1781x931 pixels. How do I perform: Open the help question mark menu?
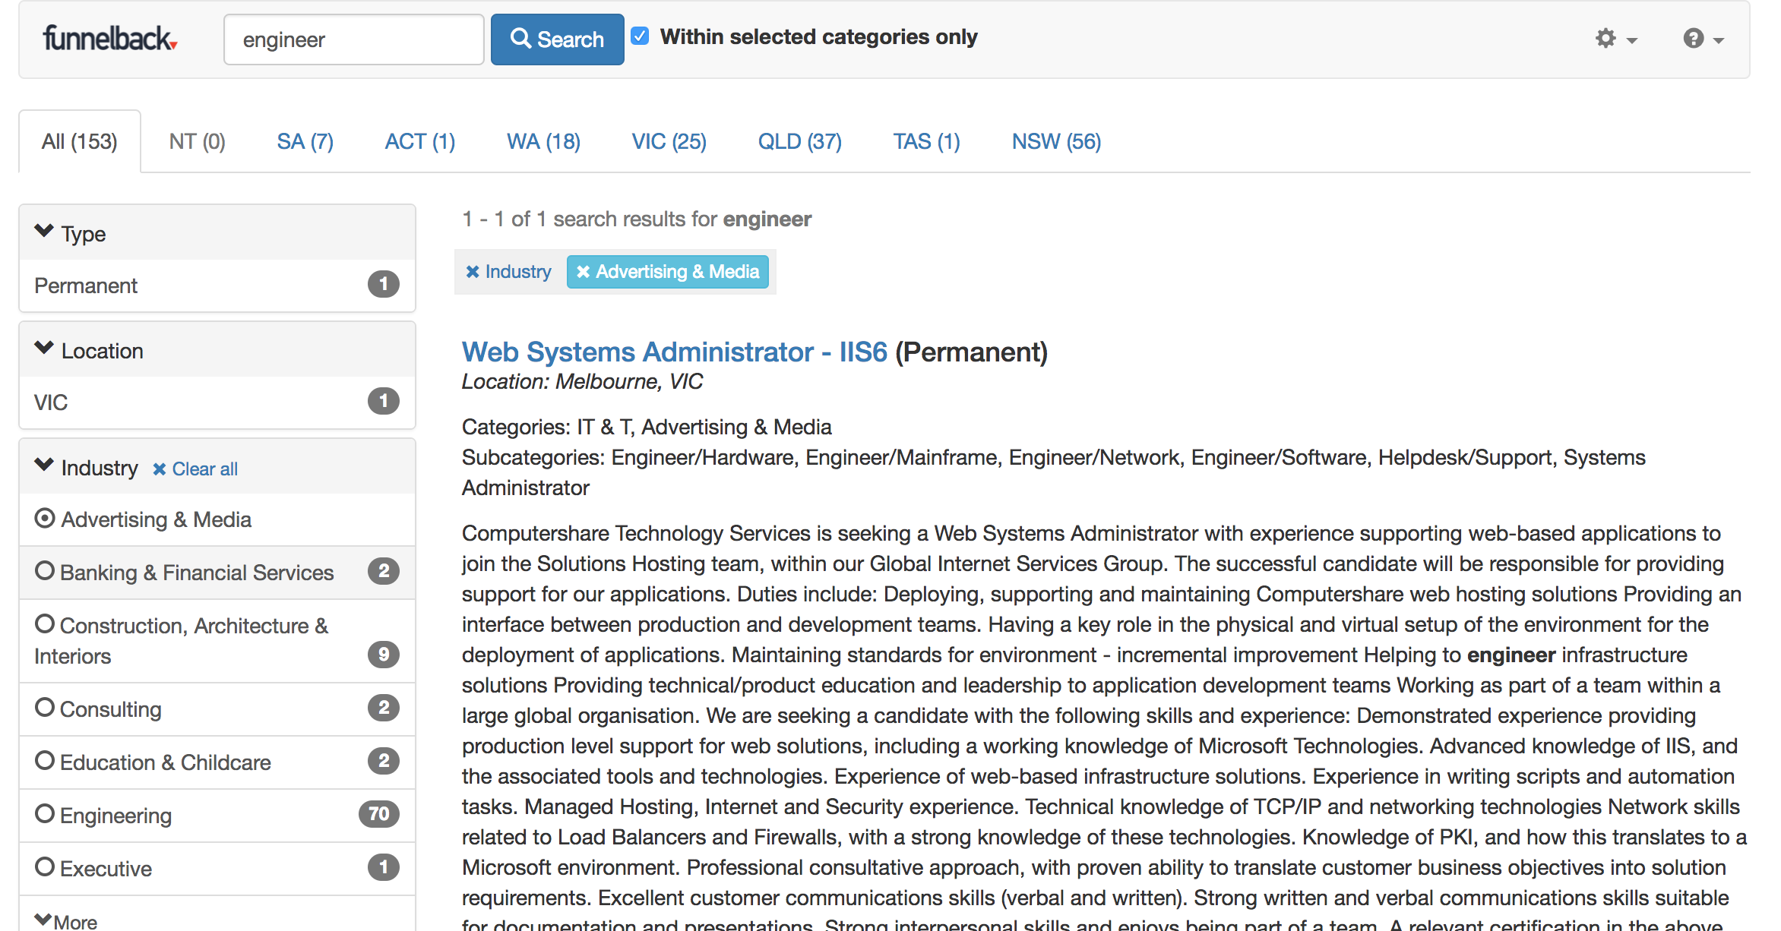click(1702, 39)
